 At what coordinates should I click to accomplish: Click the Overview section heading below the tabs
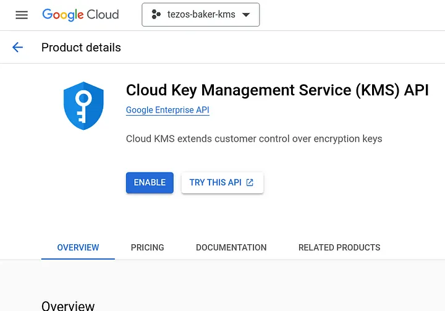[x=68, y=305]
